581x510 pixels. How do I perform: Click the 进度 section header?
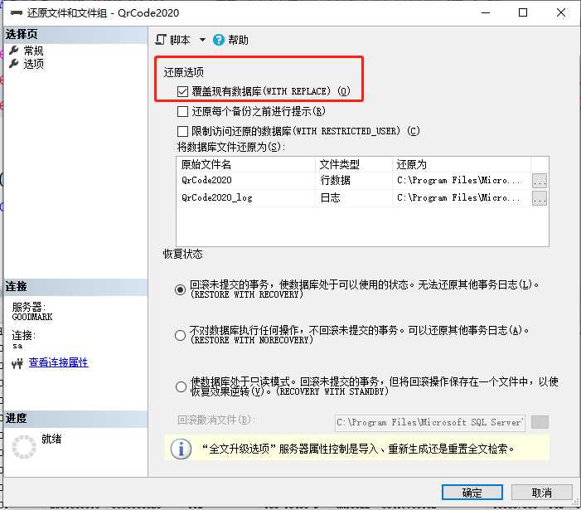tap(75, 419)
